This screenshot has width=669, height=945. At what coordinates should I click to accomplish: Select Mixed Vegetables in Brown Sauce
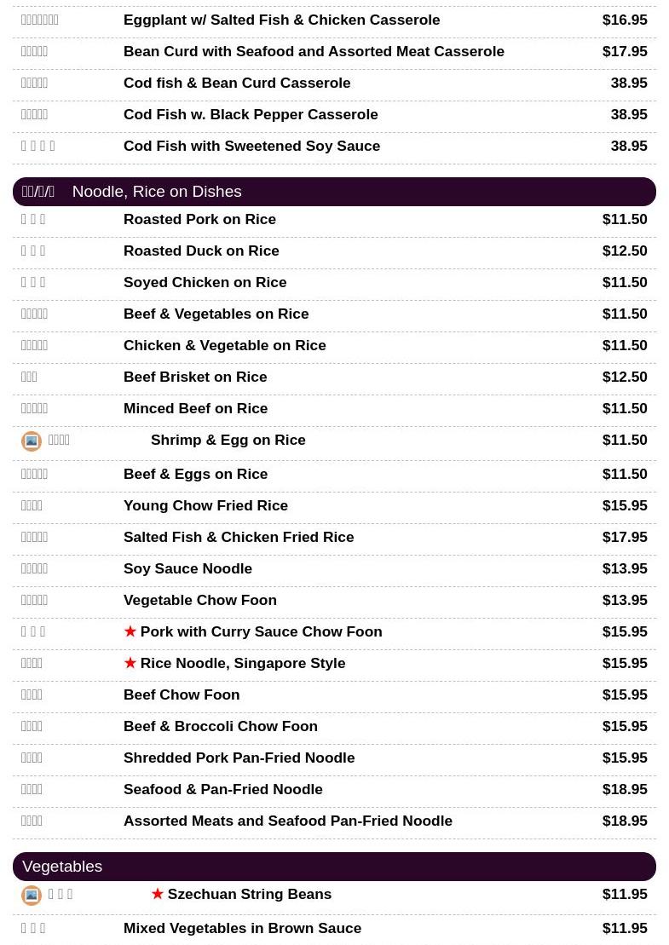coord(334,928)
